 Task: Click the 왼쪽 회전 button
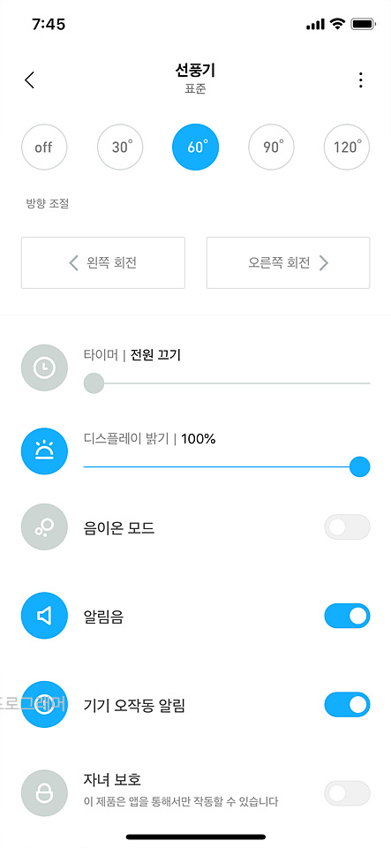click(x=103, y=263)
